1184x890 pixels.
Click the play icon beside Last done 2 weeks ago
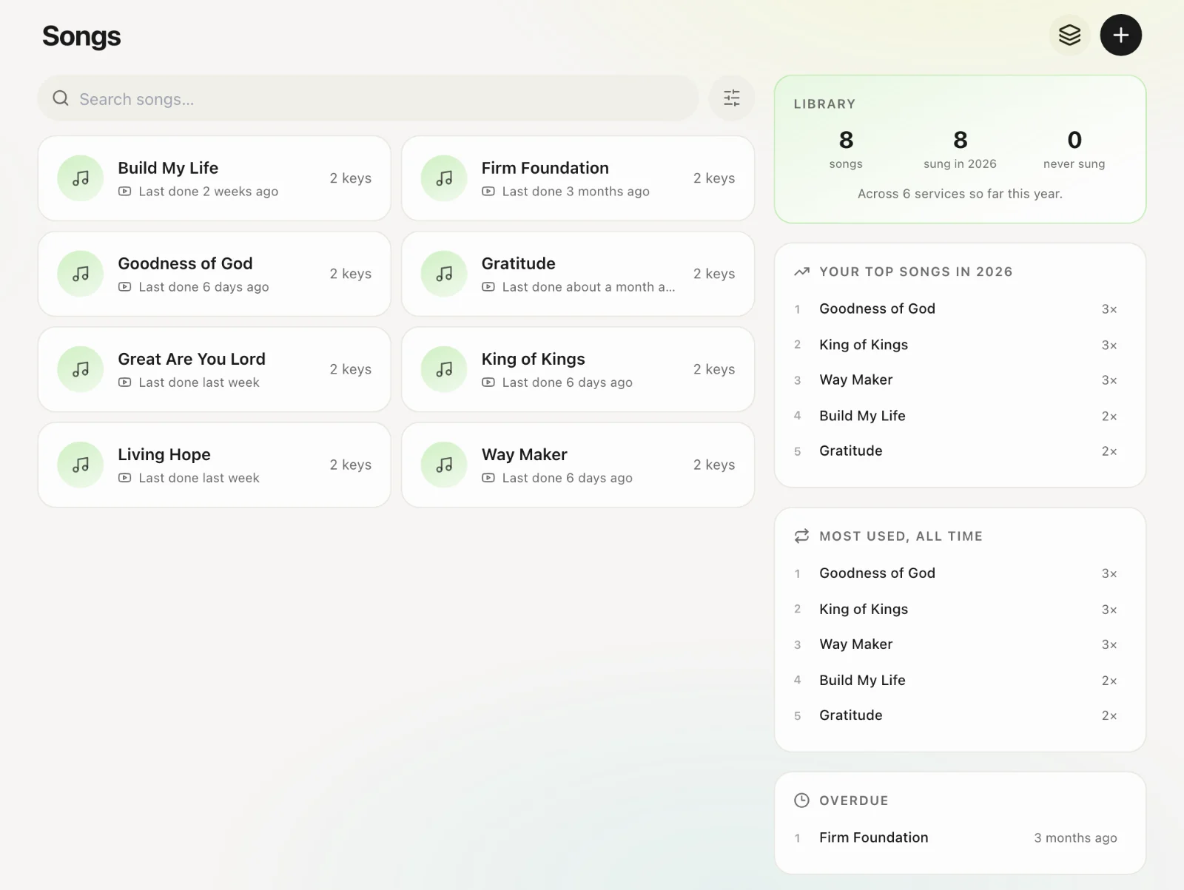pyautogui.click(x=125, y=192)
